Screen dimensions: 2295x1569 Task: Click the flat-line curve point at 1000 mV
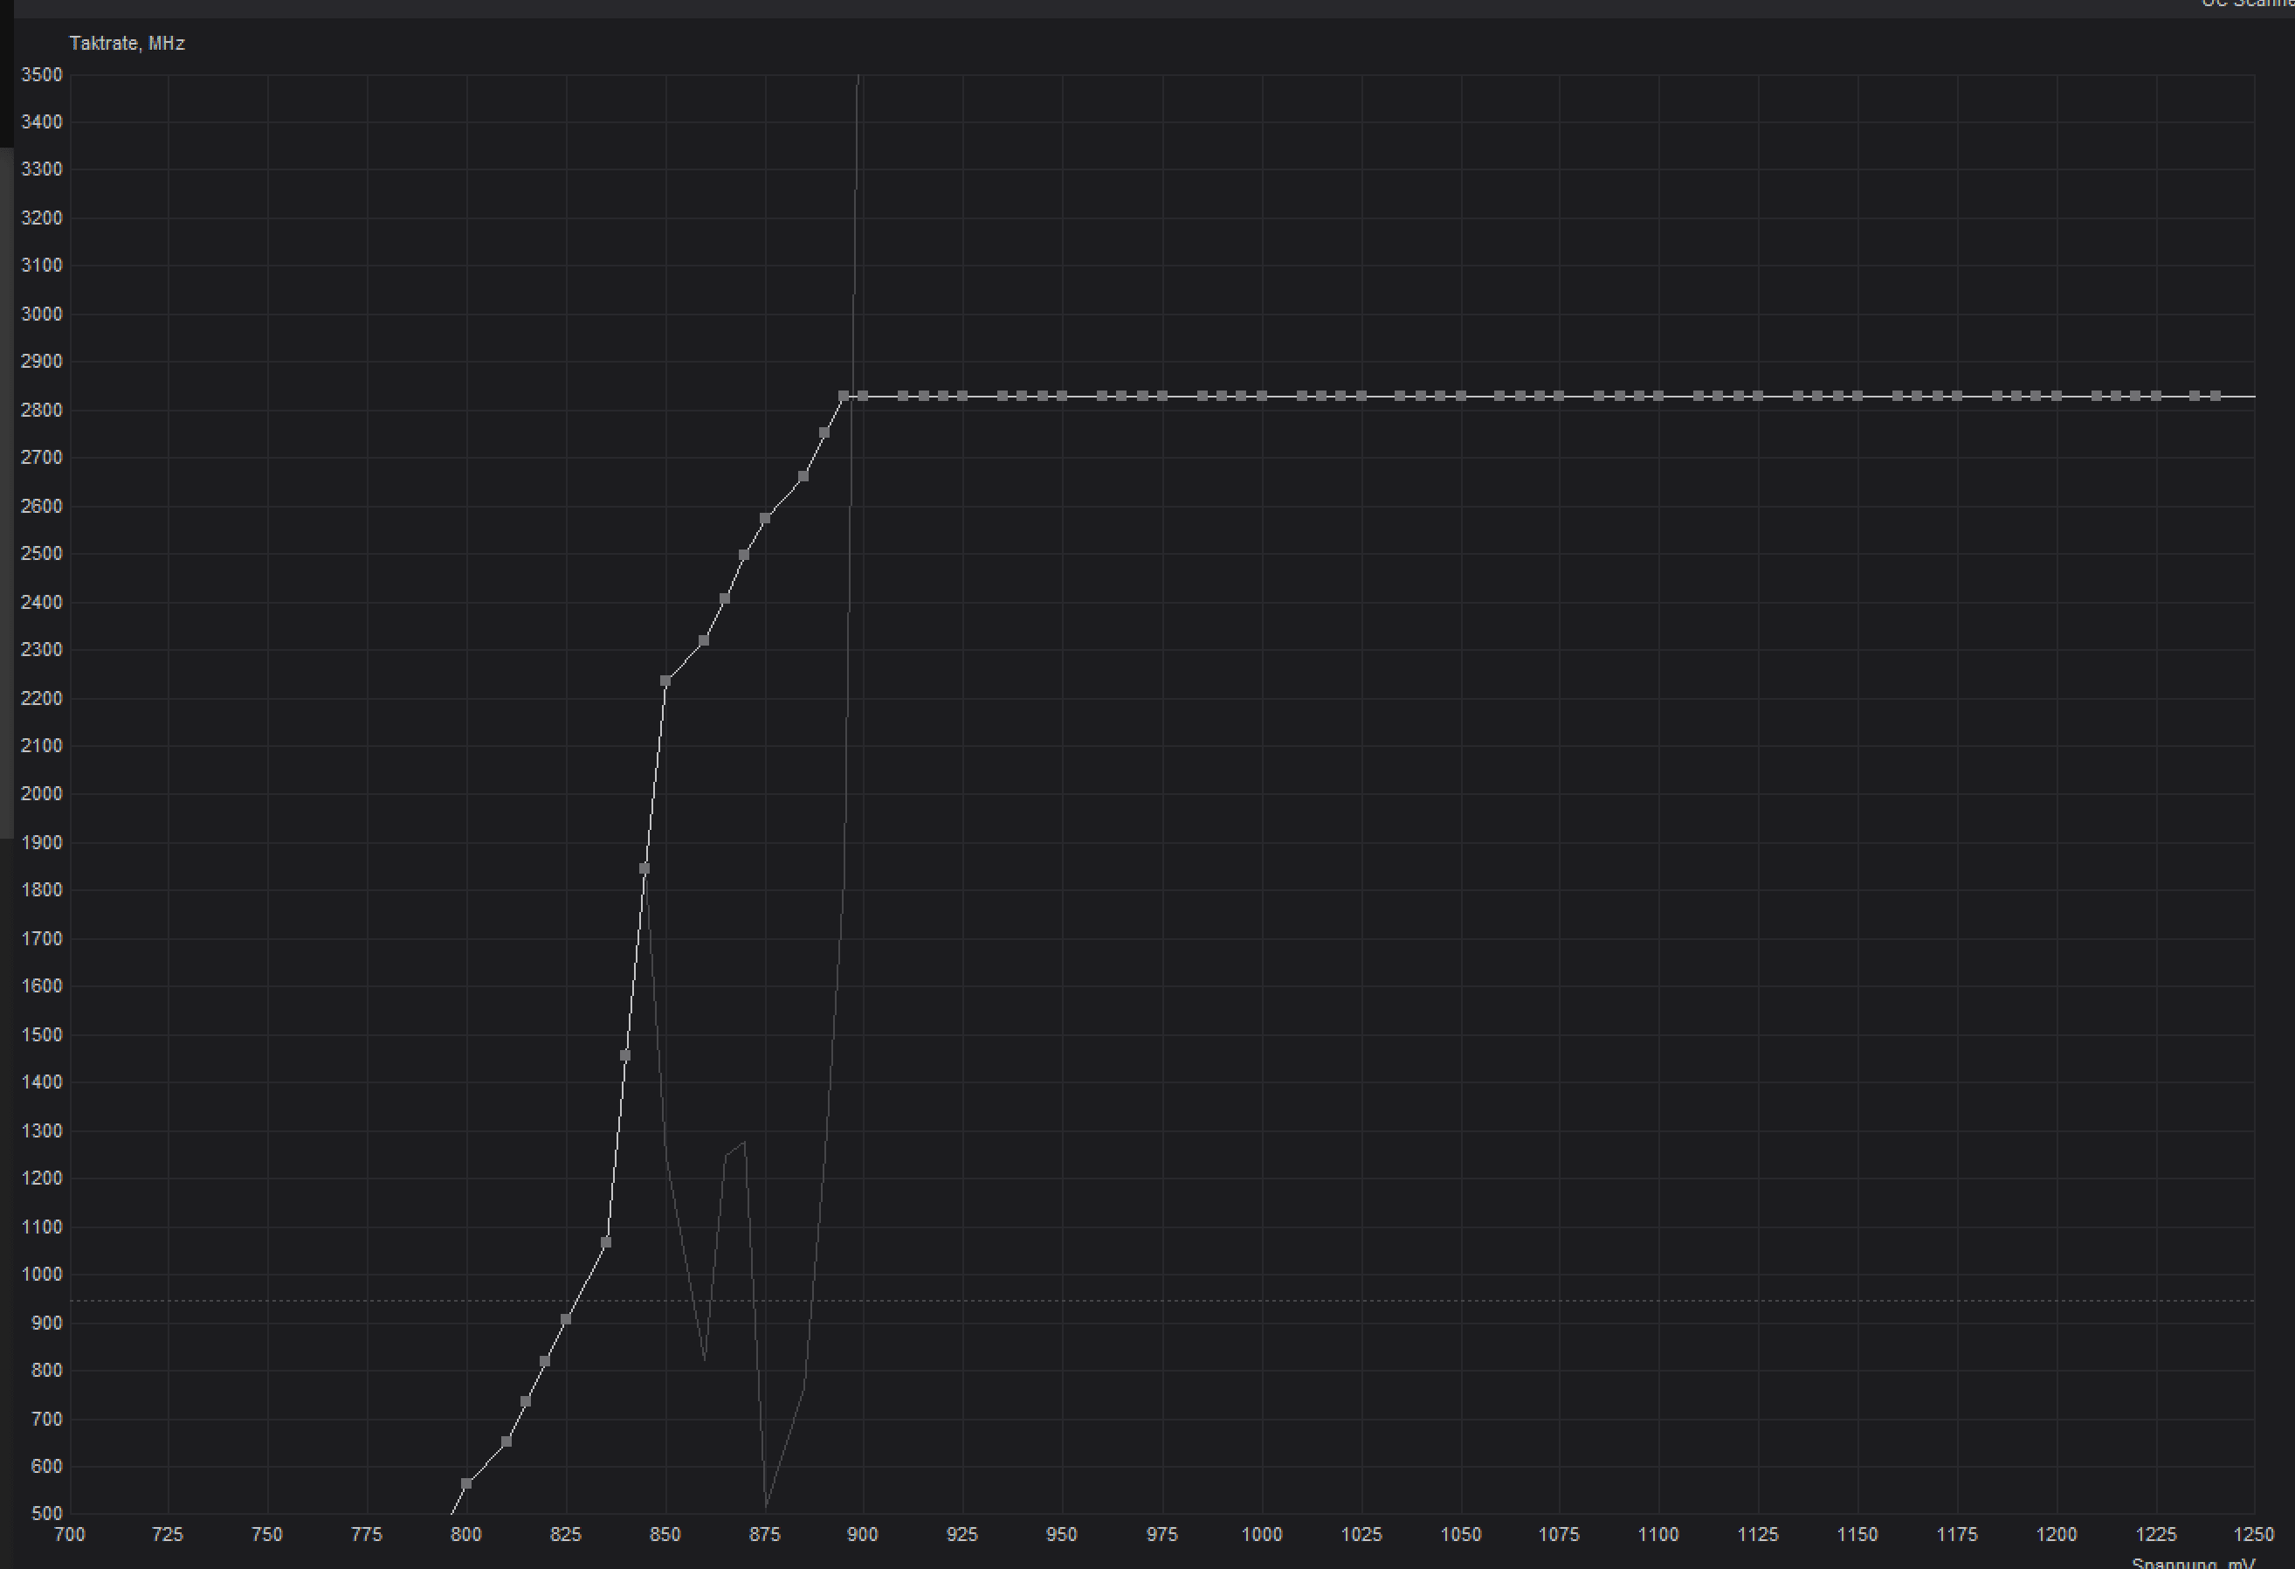pos(1262,397)
